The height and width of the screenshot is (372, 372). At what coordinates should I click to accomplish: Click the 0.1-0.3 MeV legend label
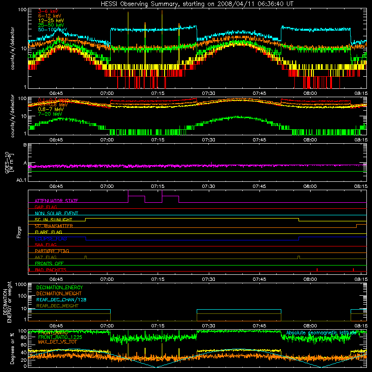53,100
